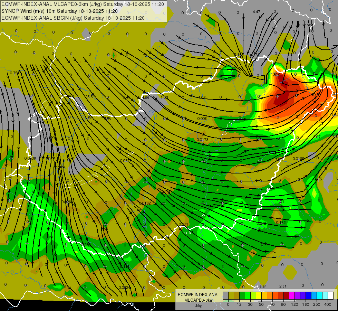
Task: Click the 0.0378 value on the map
Action: pyautogui.click(x=126, y=161)
